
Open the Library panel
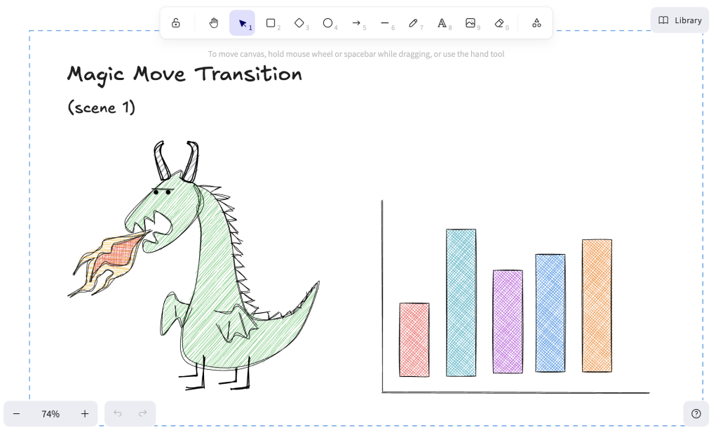679,20
